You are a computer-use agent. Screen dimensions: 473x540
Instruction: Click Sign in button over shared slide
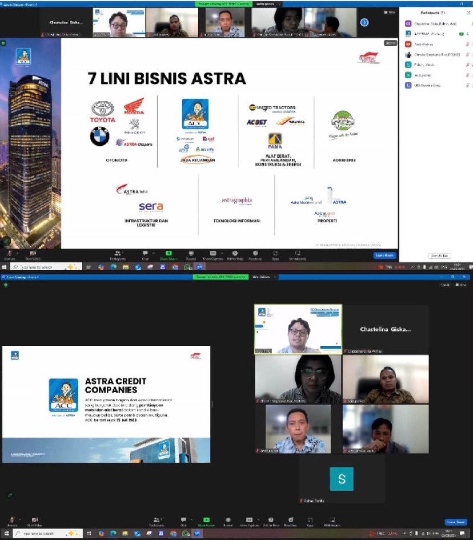tap(390, 43)
